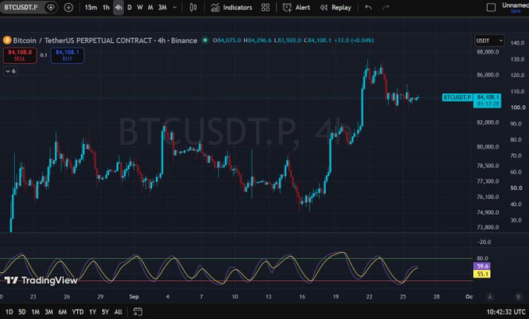This screenshot has height=319, width=529.
Task: Set bottom date range to 3M
Action: click(49, 312)
